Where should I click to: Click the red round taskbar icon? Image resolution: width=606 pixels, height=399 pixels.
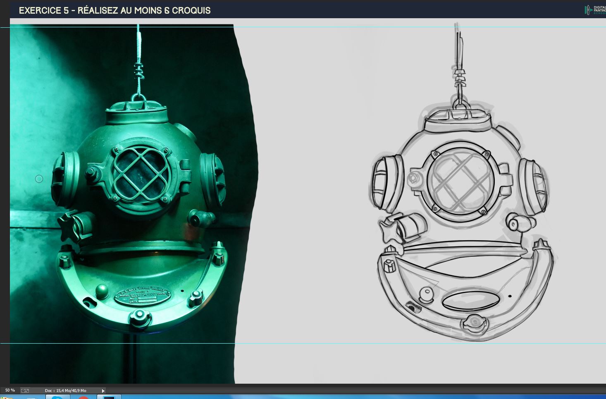(84, 397)
